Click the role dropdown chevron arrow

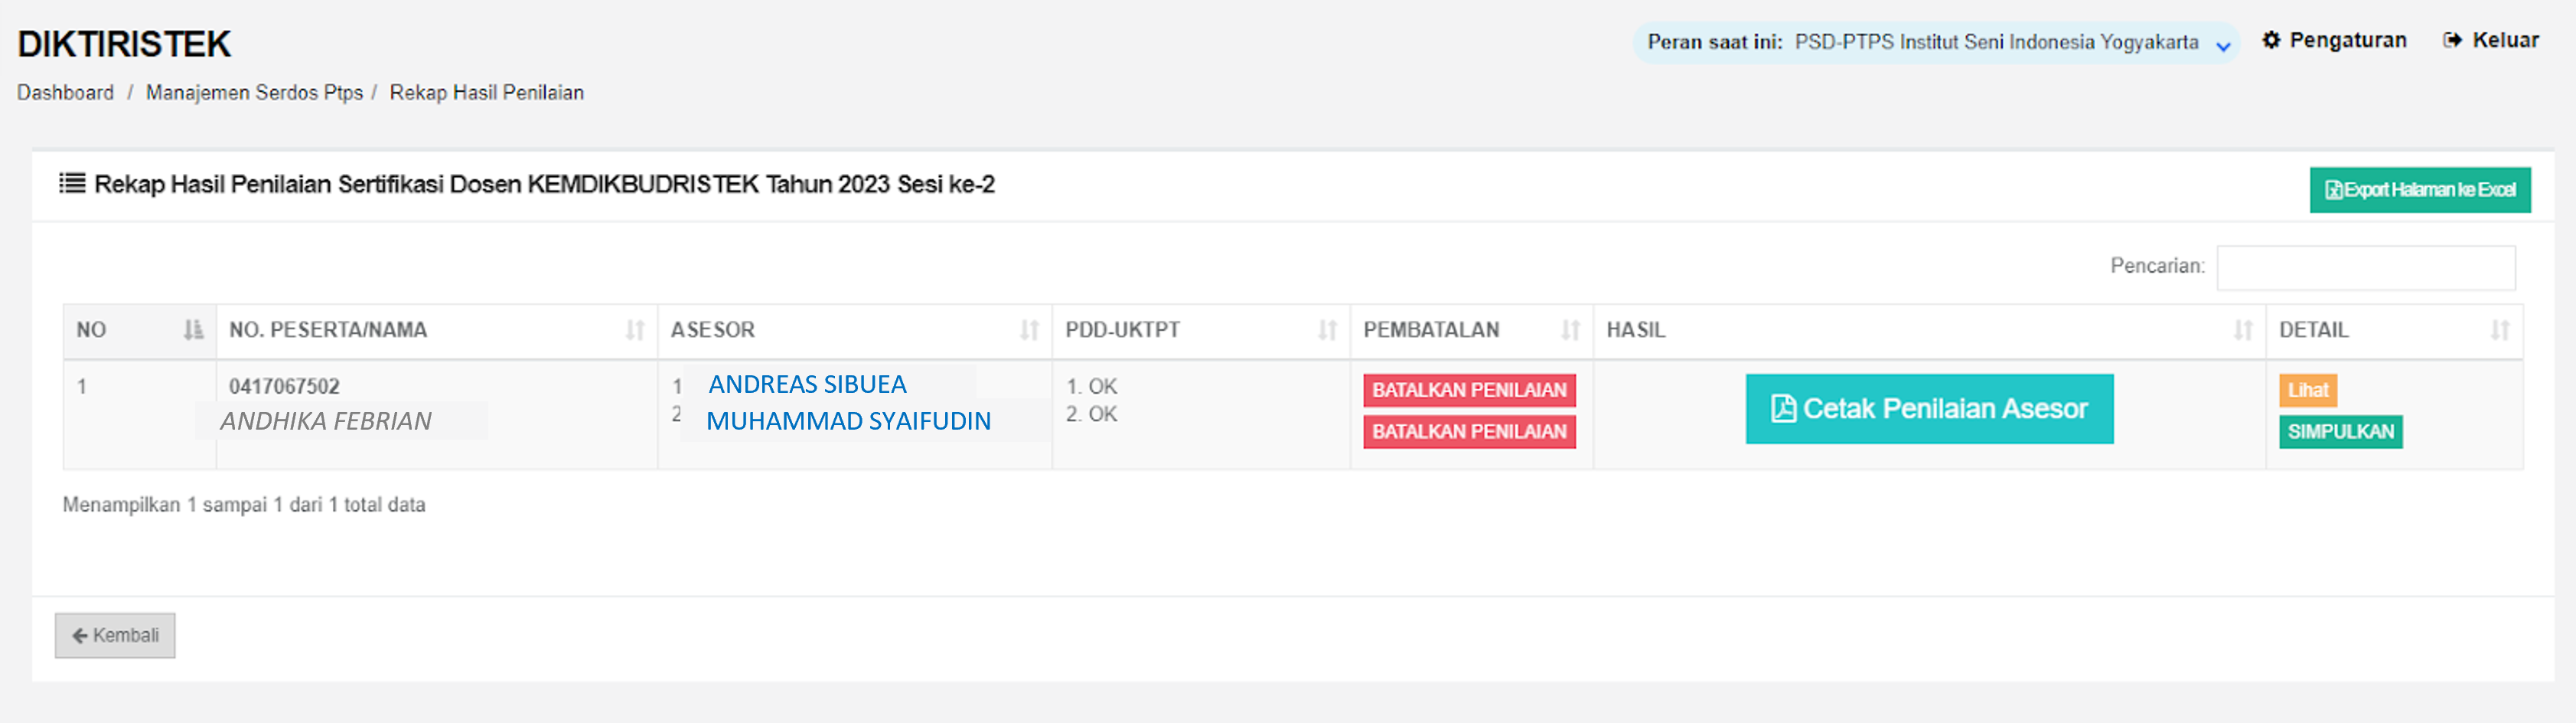click(x=2223, y=46)
